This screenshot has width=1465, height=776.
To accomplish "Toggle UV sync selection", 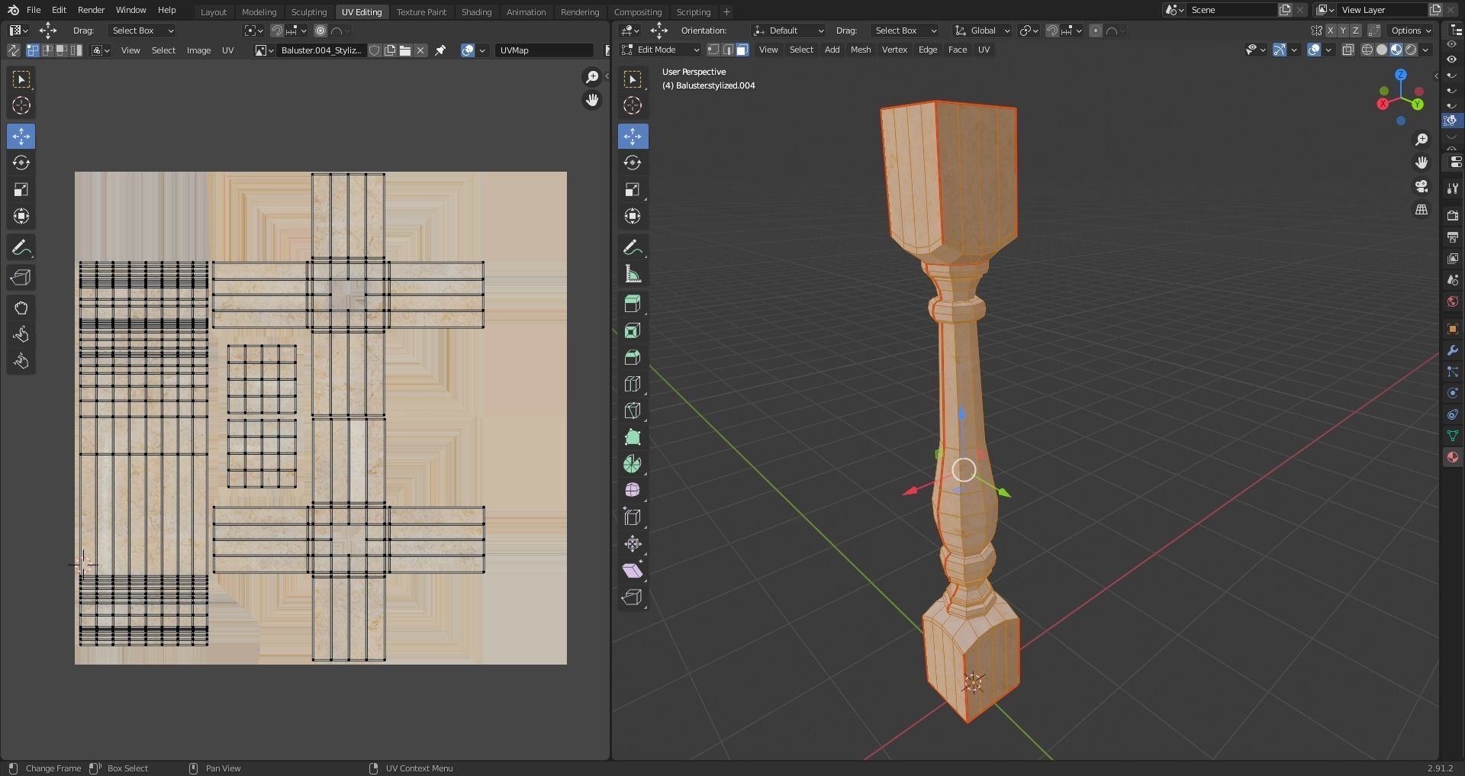I will tap(13, 50).
